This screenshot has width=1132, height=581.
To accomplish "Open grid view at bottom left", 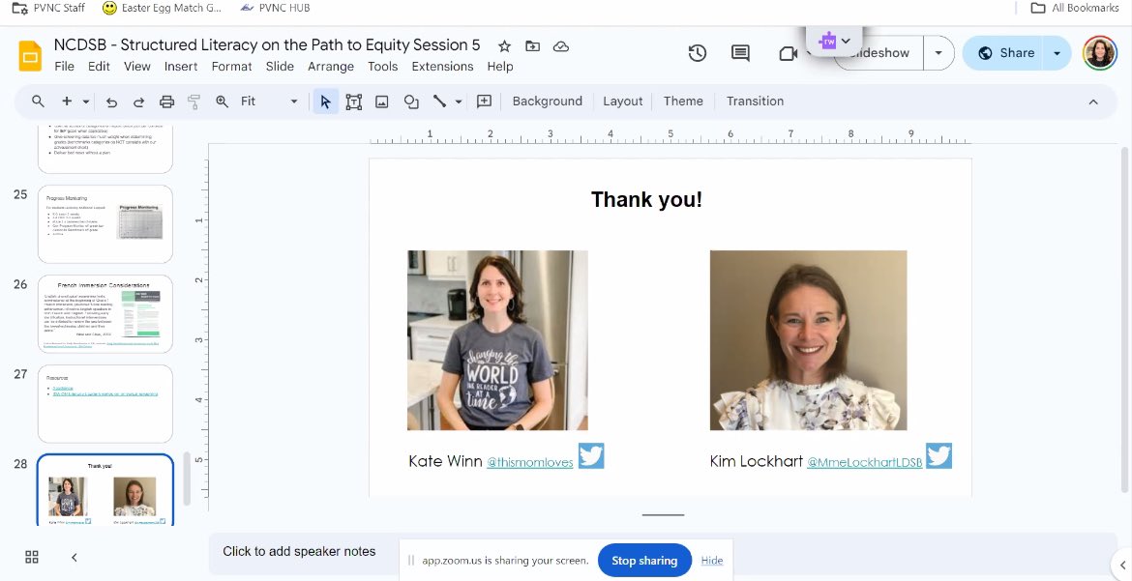I will click(32, 557).
